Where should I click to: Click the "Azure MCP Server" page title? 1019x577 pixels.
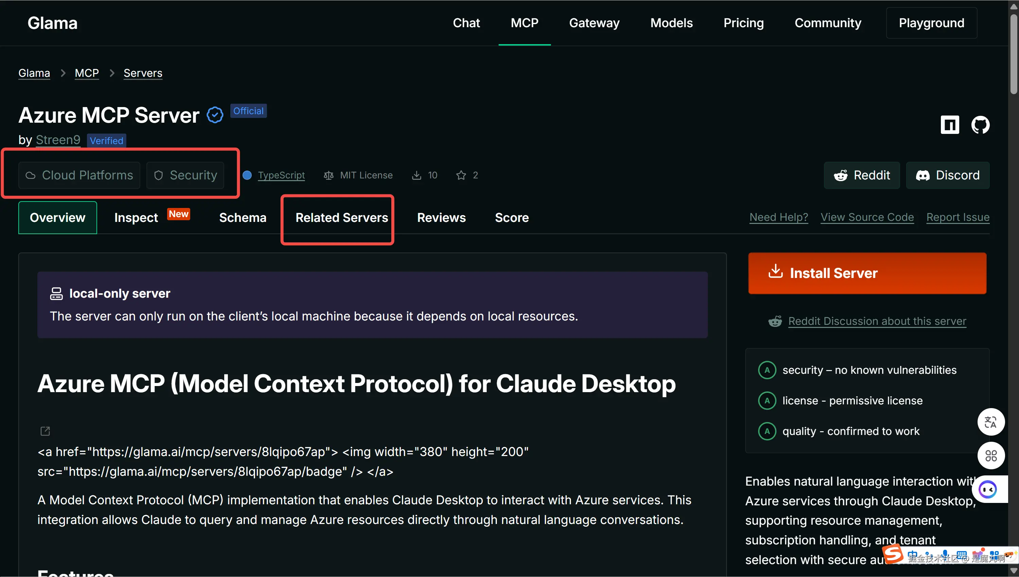point(109,115)
